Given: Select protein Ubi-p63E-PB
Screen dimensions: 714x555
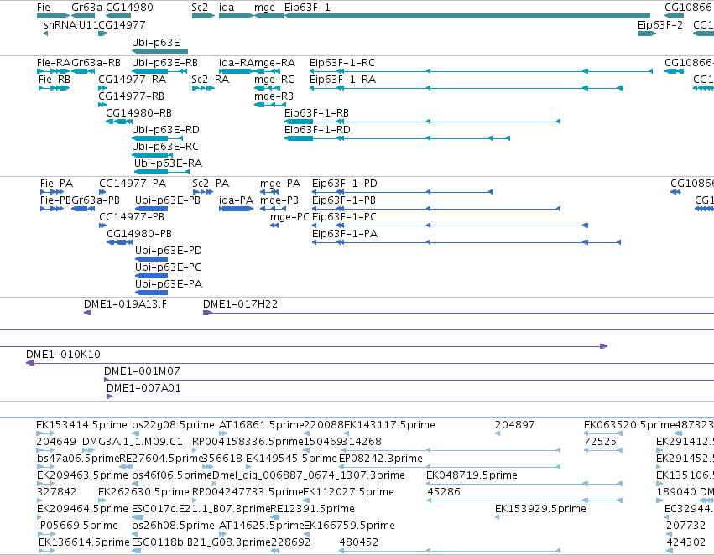Looking at the screenshot, I should pyautogui.click(x=152, y=209).
